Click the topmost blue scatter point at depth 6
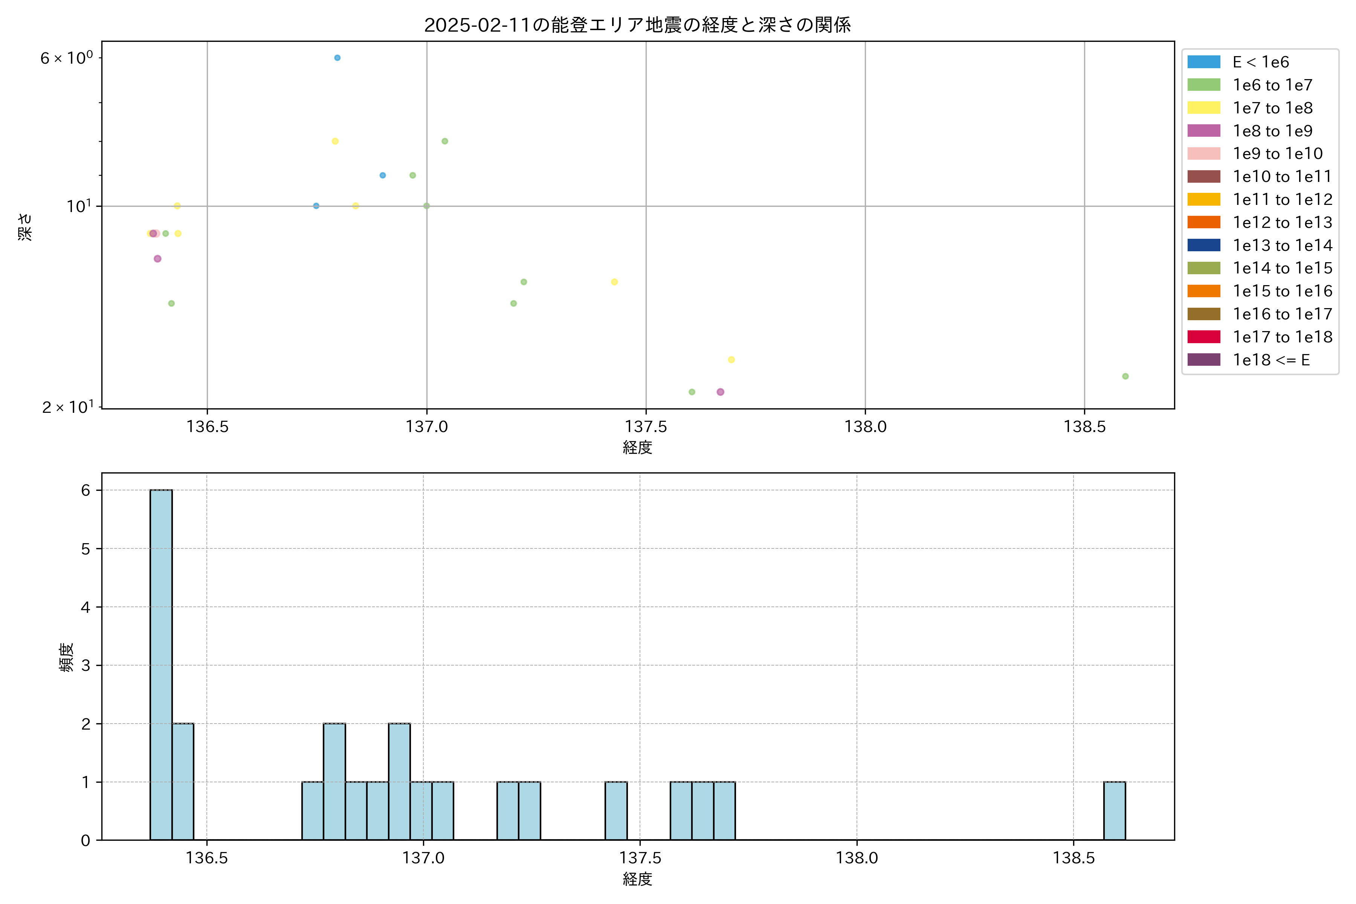This screenshot has height=904, width=1356. (337, 58)
